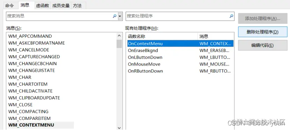Click the magnifier icon in 搜索消息 box

point(115,16)
